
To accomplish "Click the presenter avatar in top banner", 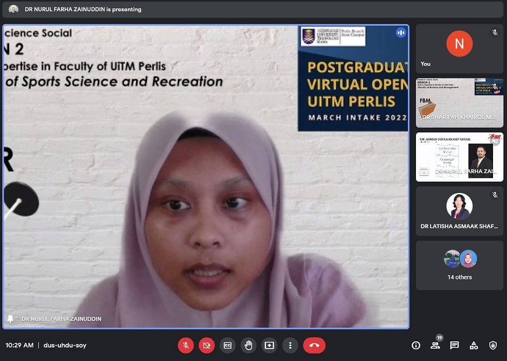I will (x=13, y=9).
